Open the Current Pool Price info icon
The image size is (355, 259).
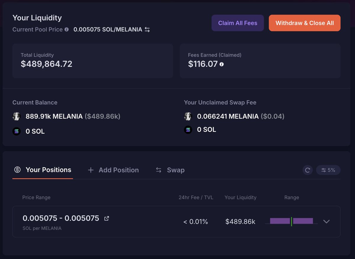[67, 30]
